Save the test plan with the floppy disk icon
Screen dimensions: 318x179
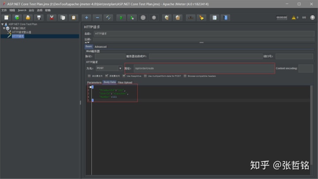click(x=39, y=18)
